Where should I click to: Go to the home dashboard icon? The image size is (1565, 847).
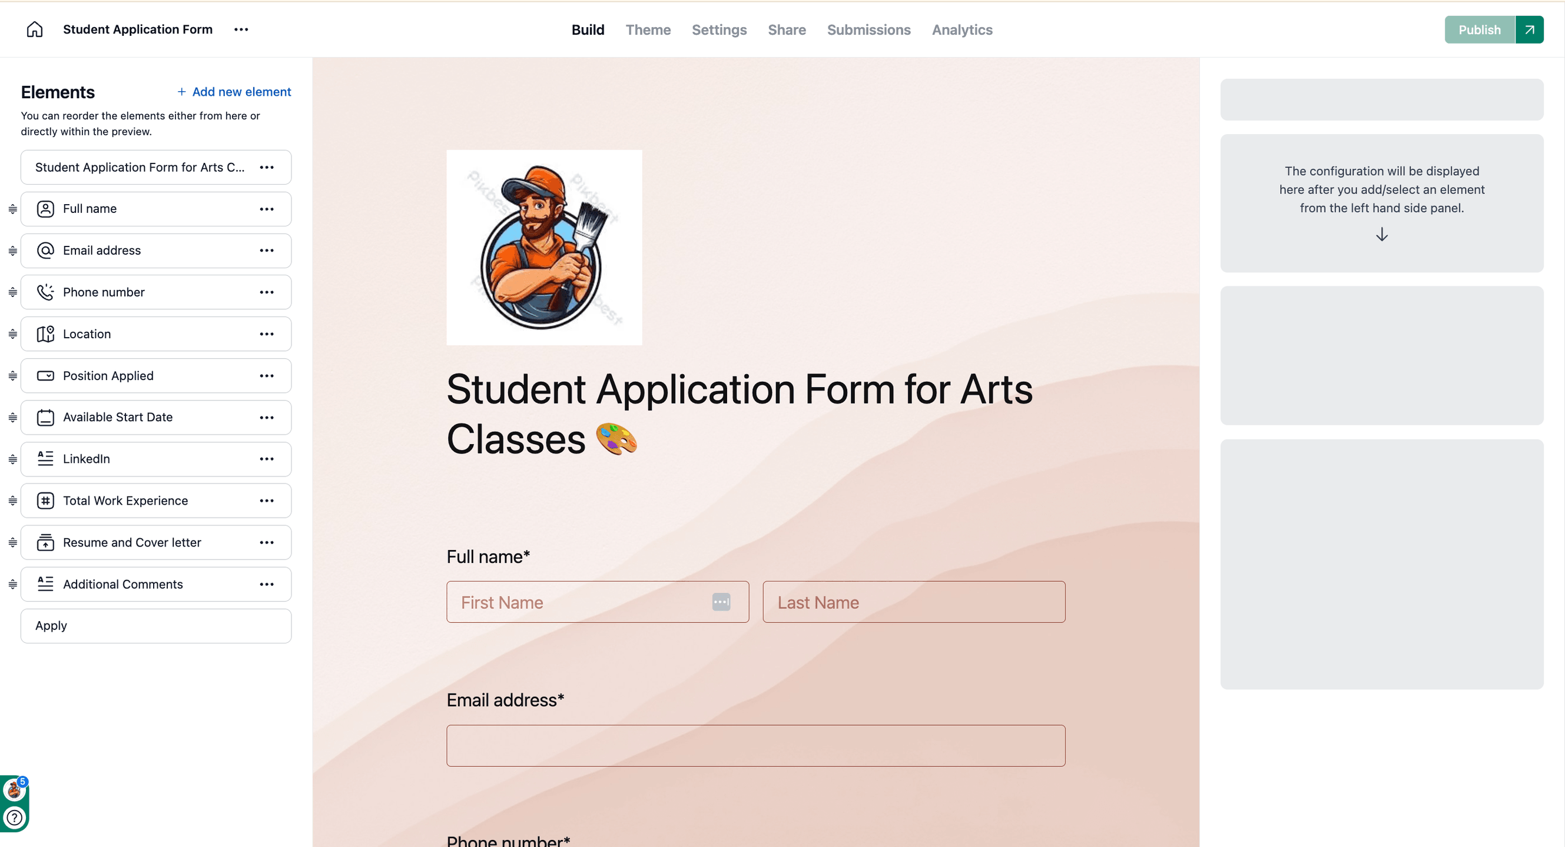coord(35,29)
